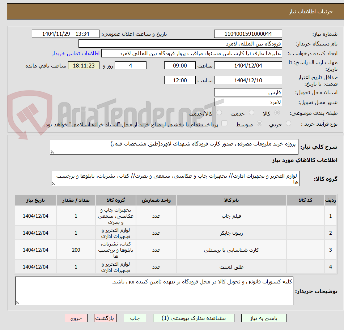Open مشاهده مدارک پیوستی (1) attachments

pyautogui.click(x=194, y=318)
